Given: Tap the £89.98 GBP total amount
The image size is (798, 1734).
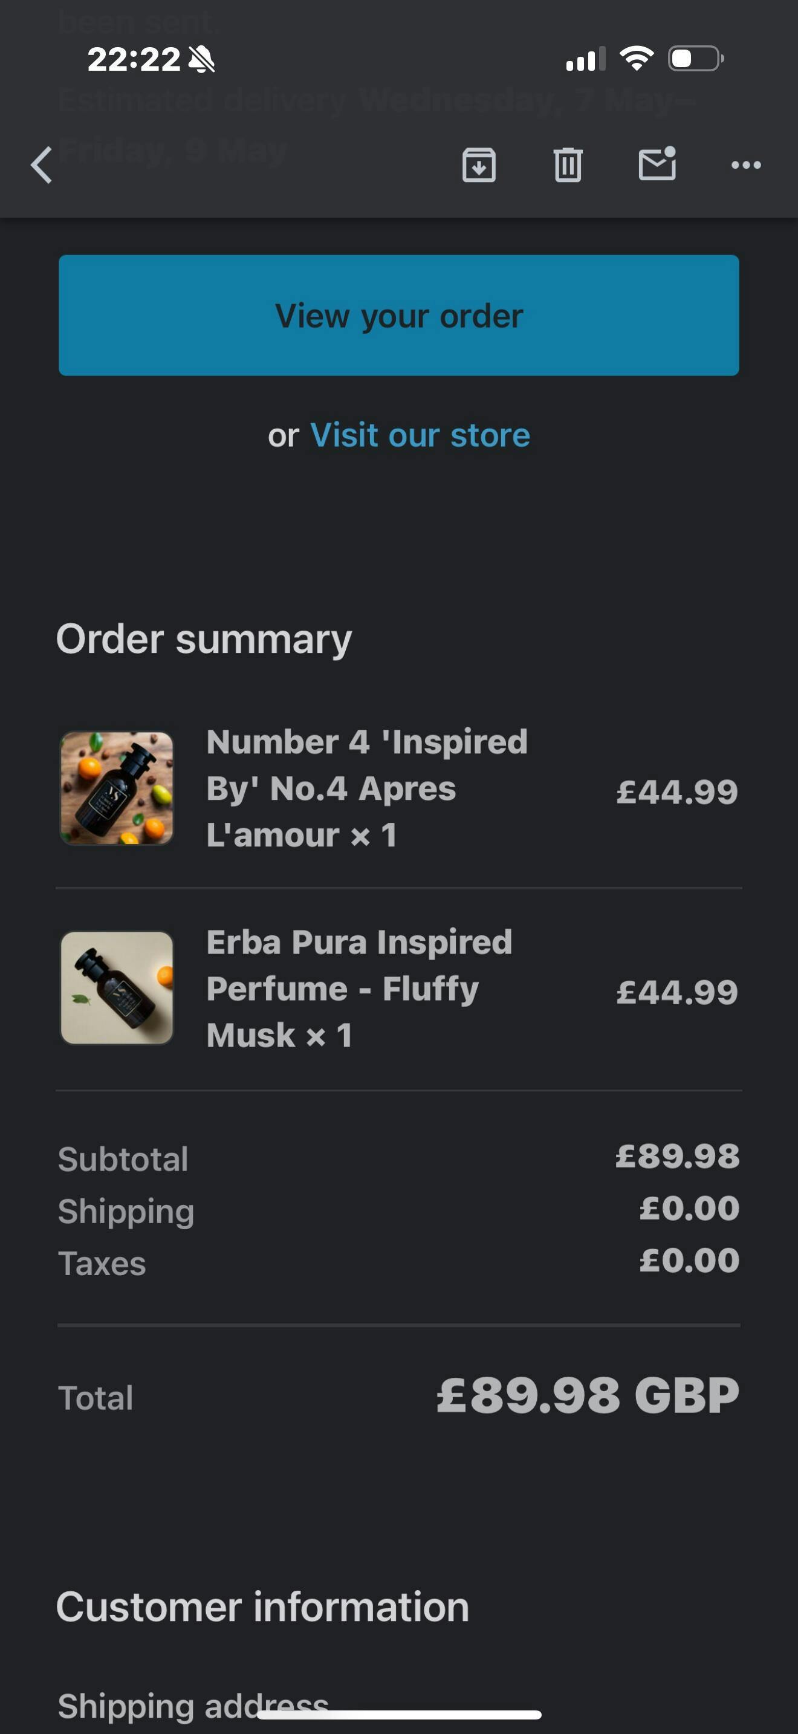Looking at the screenshot, I should (588, 1395).
